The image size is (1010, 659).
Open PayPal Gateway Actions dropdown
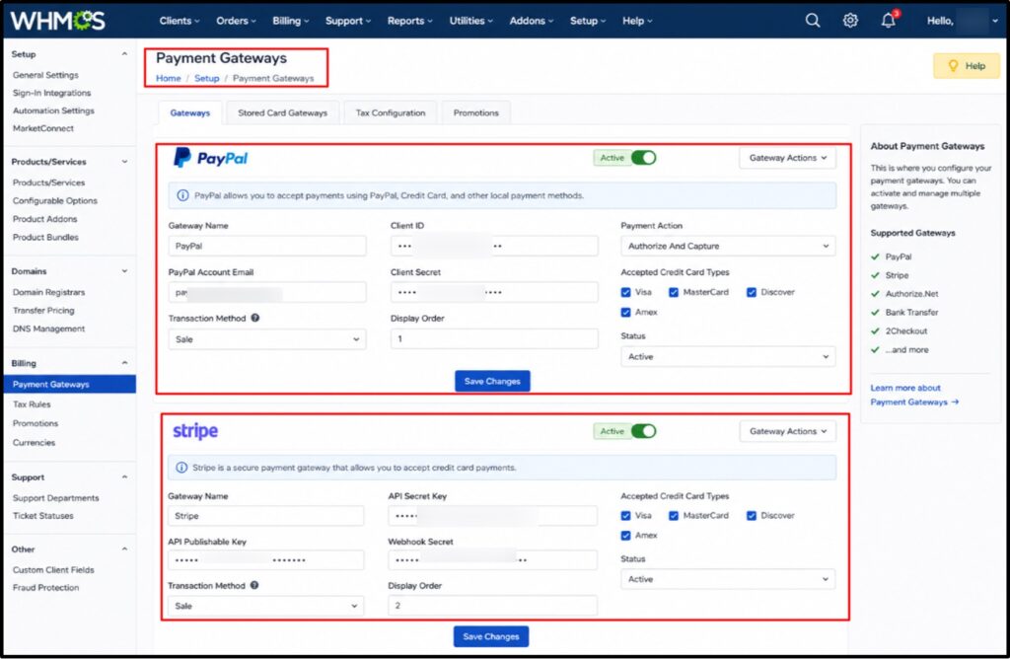click(787, 158)
